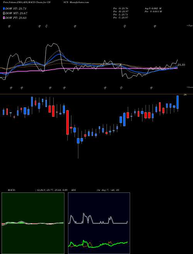The width and height of the screenshot is (193, 254).
Task: Click the ADX (14 day) values text
Action: (x=108, y=190)
